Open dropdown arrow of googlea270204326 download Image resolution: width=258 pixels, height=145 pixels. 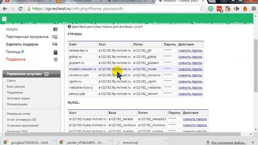click(54, 141)
